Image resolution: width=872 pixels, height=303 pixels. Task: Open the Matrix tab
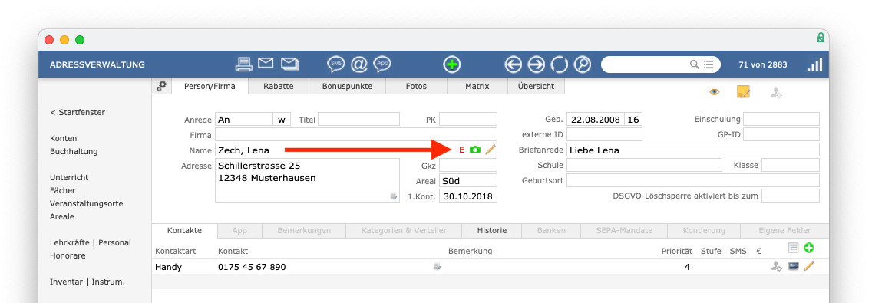477,86
